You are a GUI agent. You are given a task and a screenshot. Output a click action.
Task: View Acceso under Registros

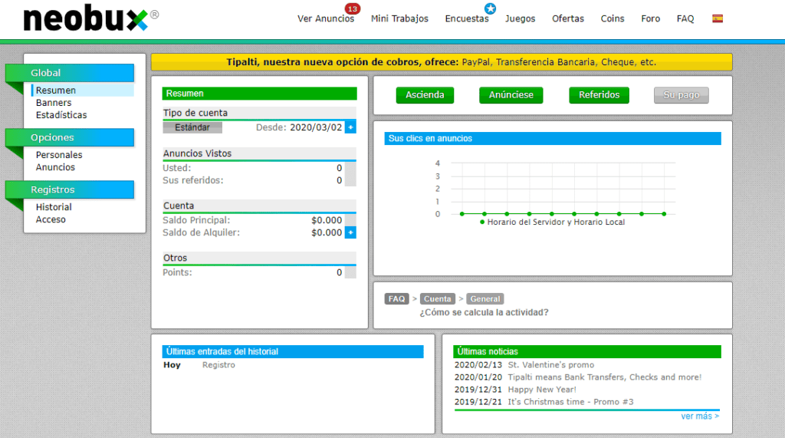(51, 219)
